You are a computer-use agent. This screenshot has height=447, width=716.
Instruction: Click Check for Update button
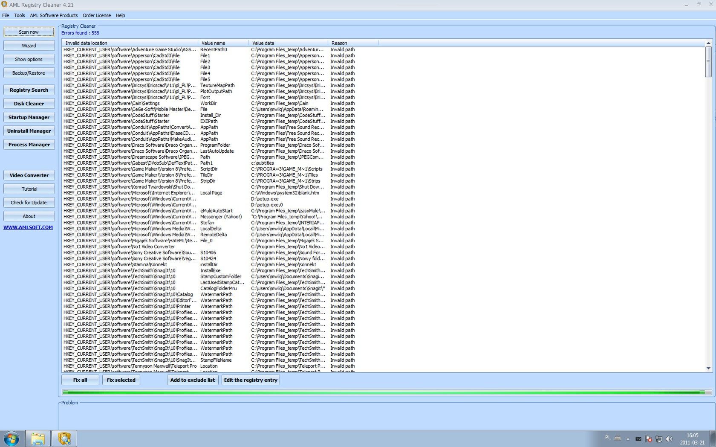[x=29, y=203]
